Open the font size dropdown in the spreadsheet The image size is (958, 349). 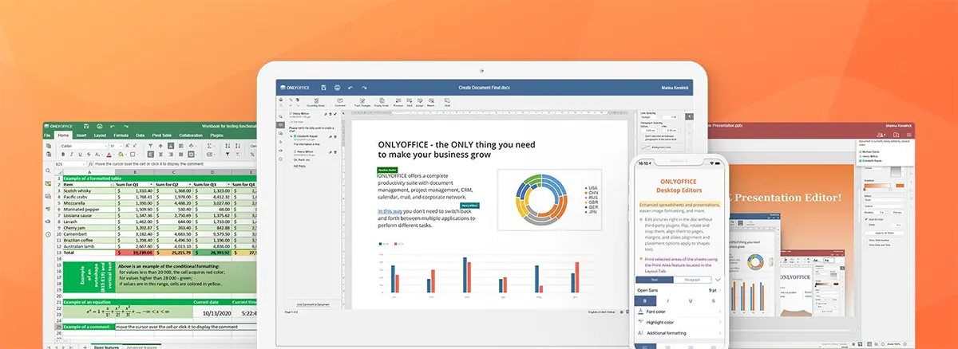click(116, 146)
